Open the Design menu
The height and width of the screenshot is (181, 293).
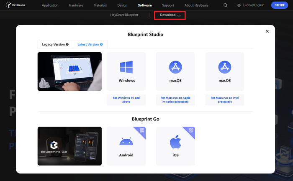(x=122, y=5)
